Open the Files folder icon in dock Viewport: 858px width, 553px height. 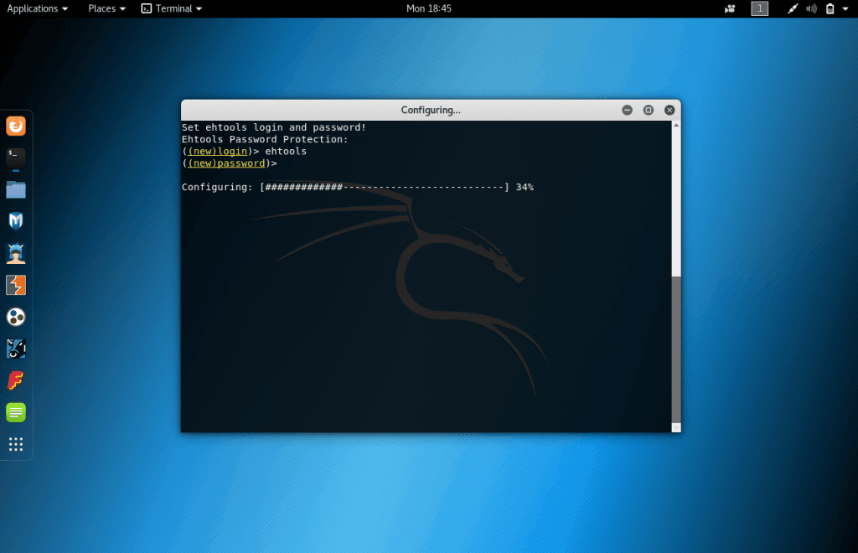(16, 190)
